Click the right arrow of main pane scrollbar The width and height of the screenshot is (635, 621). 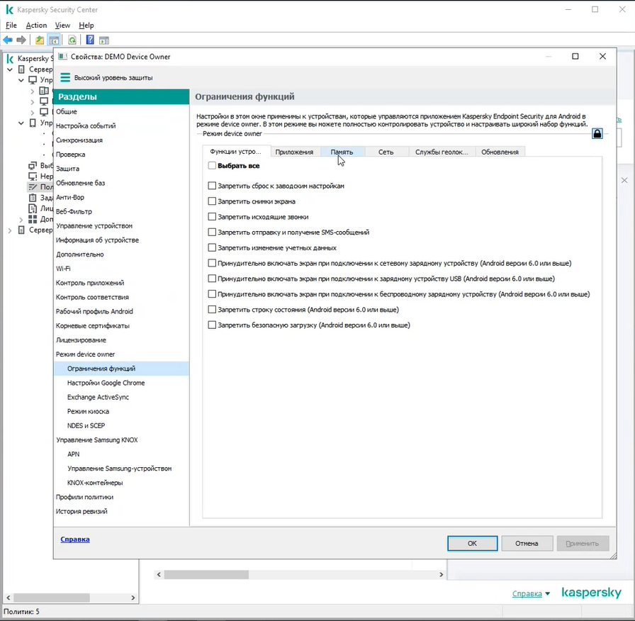(x=441, y=574)
